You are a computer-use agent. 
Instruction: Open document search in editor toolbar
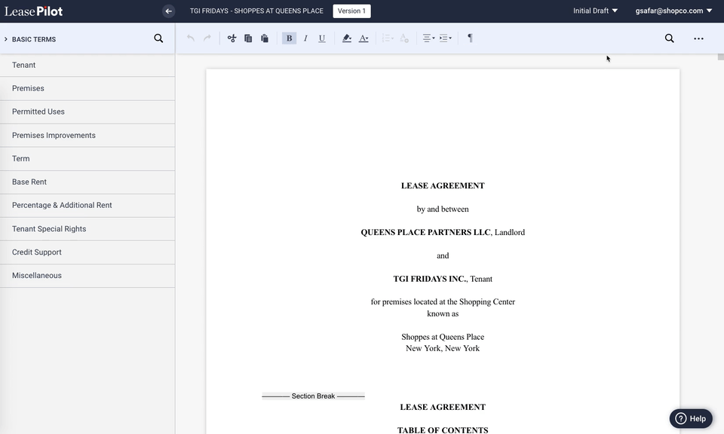[x=669, y=38]
